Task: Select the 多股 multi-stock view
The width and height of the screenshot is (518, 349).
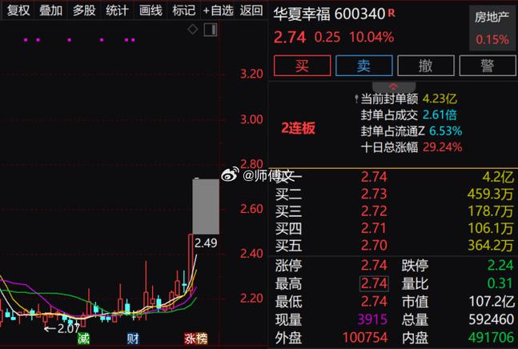Action: 84,10
